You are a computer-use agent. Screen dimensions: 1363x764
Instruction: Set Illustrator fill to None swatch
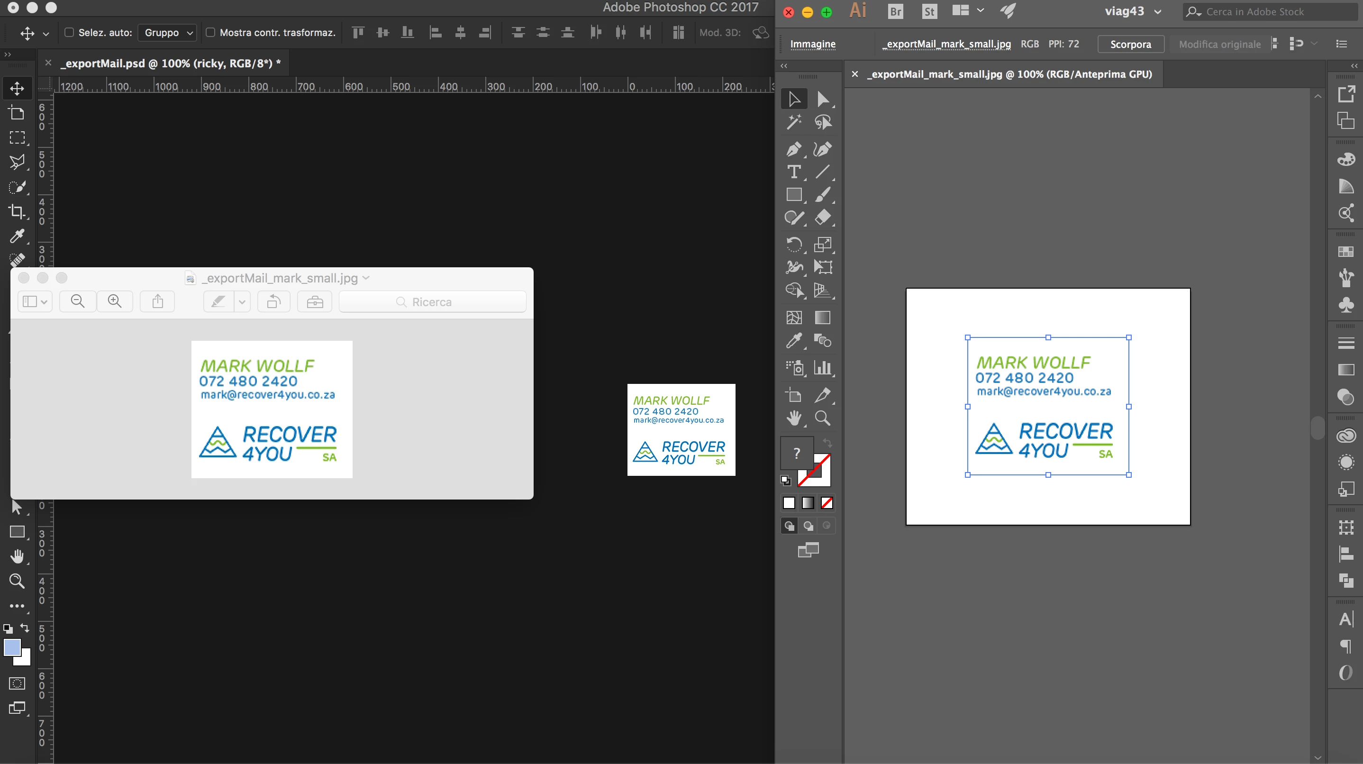click(x=827, y=503)
